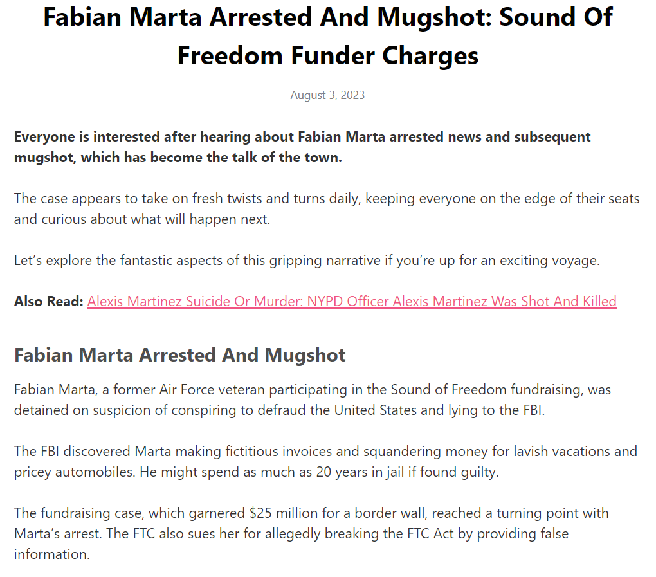Screen dimensions: 656x577
Task: Click the main article headline
Action: point(328,37)
